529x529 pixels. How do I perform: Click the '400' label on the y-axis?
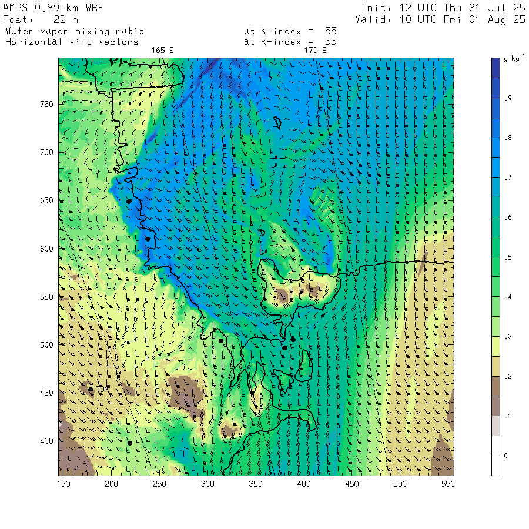pos(46,441)
